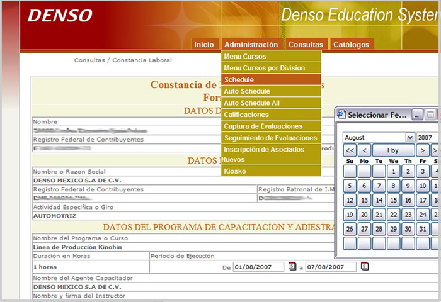Screen dimensions: 441x302
Task: Open start-date calendar picker icon
Action: (292, 266)
